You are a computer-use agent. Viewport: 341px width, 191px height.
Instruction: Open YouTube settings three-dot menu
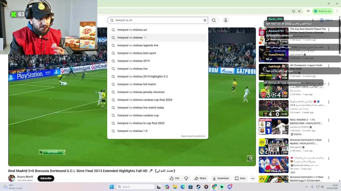pyautogui.click(x=313, y=20)
